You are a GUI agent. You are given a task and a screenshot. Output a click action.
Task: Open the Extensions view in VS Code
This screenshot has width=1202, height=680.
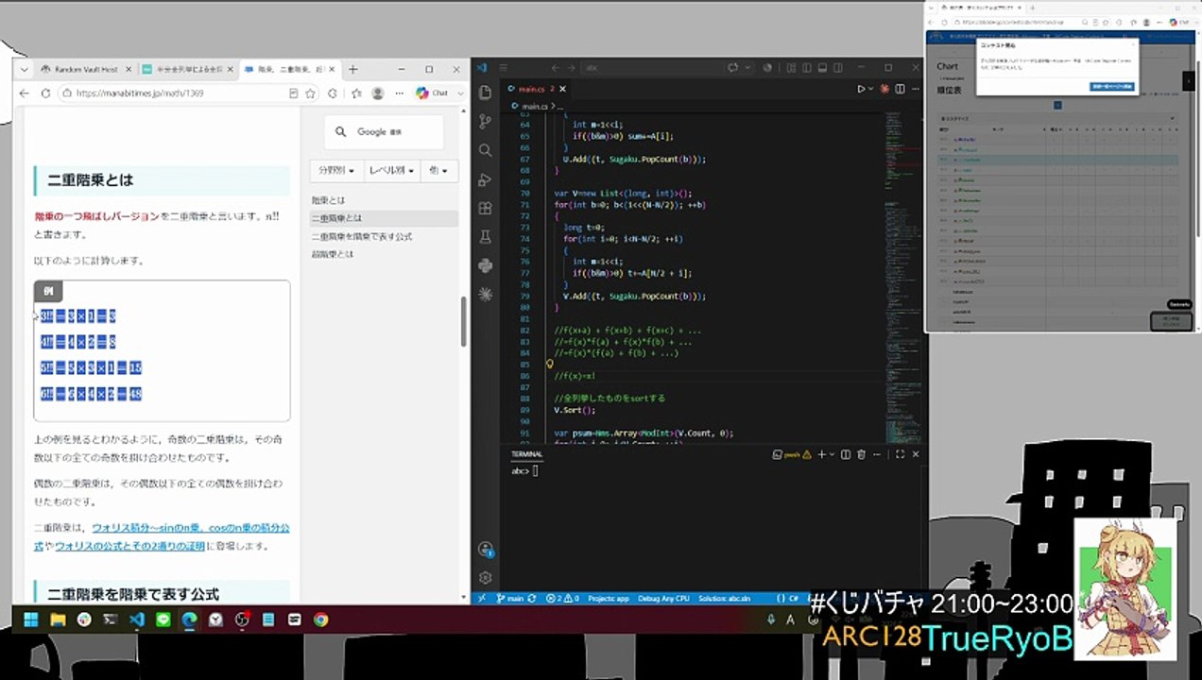486,208
